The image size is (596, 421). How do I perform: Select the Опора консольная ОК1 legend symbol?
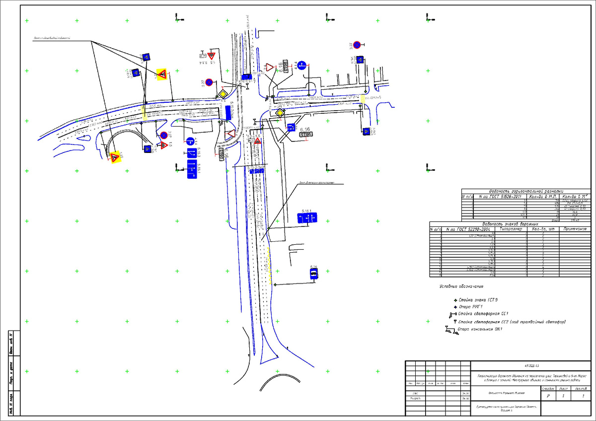pos(451,330)
